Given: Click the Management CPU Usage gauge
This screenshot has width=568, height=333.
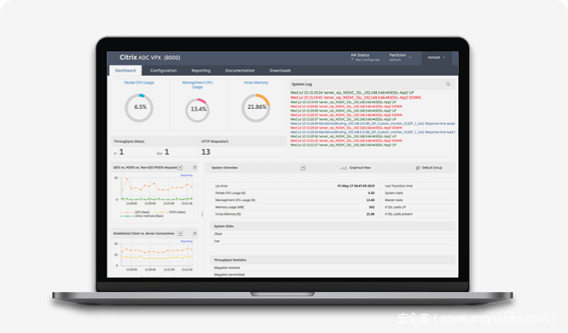Looking at the screenshot, I should tap(199, 108).
